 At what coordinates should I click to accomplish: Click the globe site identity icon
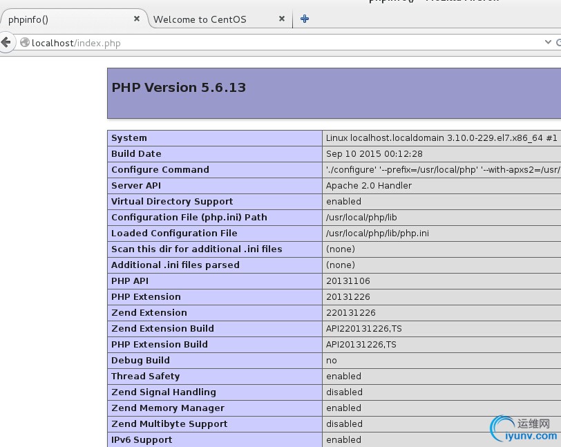pyautogui.click(x=25, y=43)
